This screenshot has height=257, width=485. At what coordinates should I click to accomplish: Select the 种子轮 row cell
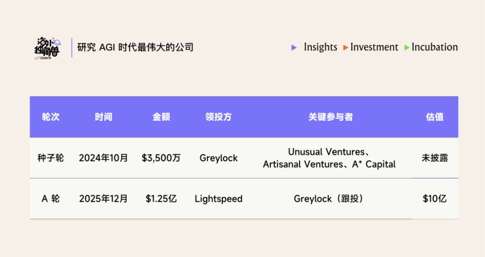(x=51, y=158)
